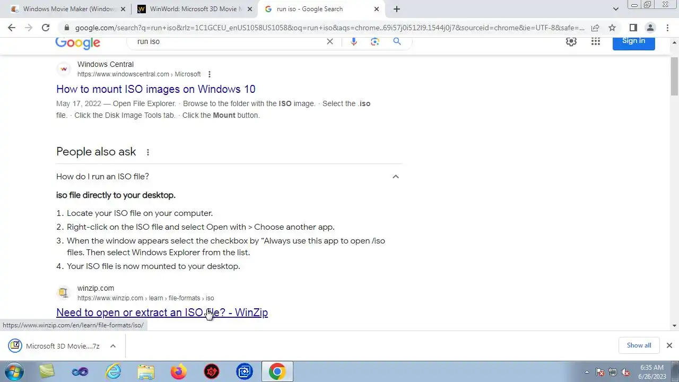Open Windows Explorer folder from the taskbar
The image size is (679, 382).
pyautogui.click(x=146, y=371)
